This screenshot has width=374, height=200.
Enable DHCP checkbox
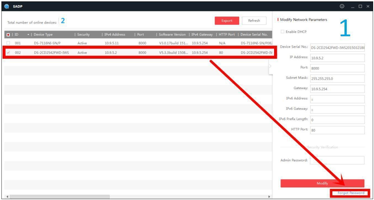coord(282,32)
